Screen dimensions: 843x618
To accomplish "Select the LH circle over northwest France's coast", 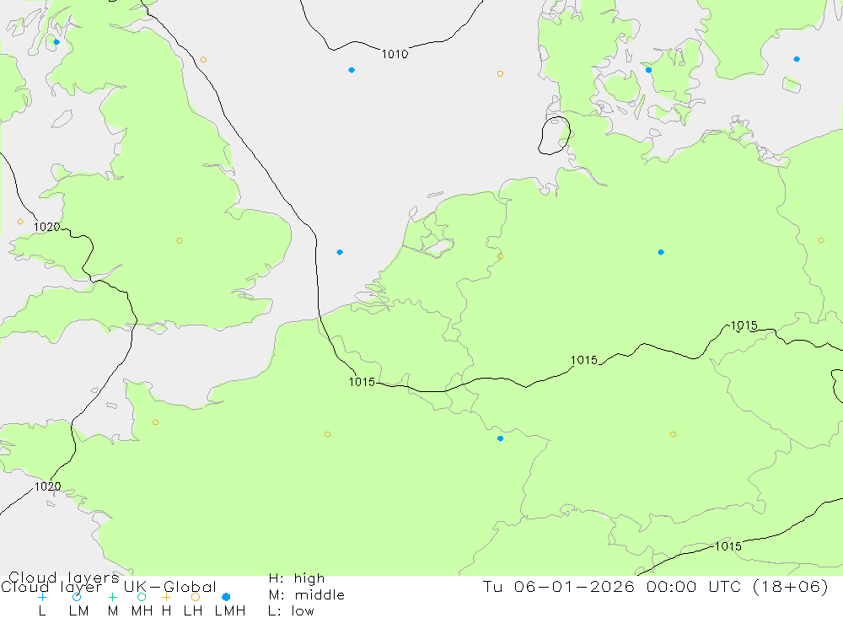I will coord(155,422).
